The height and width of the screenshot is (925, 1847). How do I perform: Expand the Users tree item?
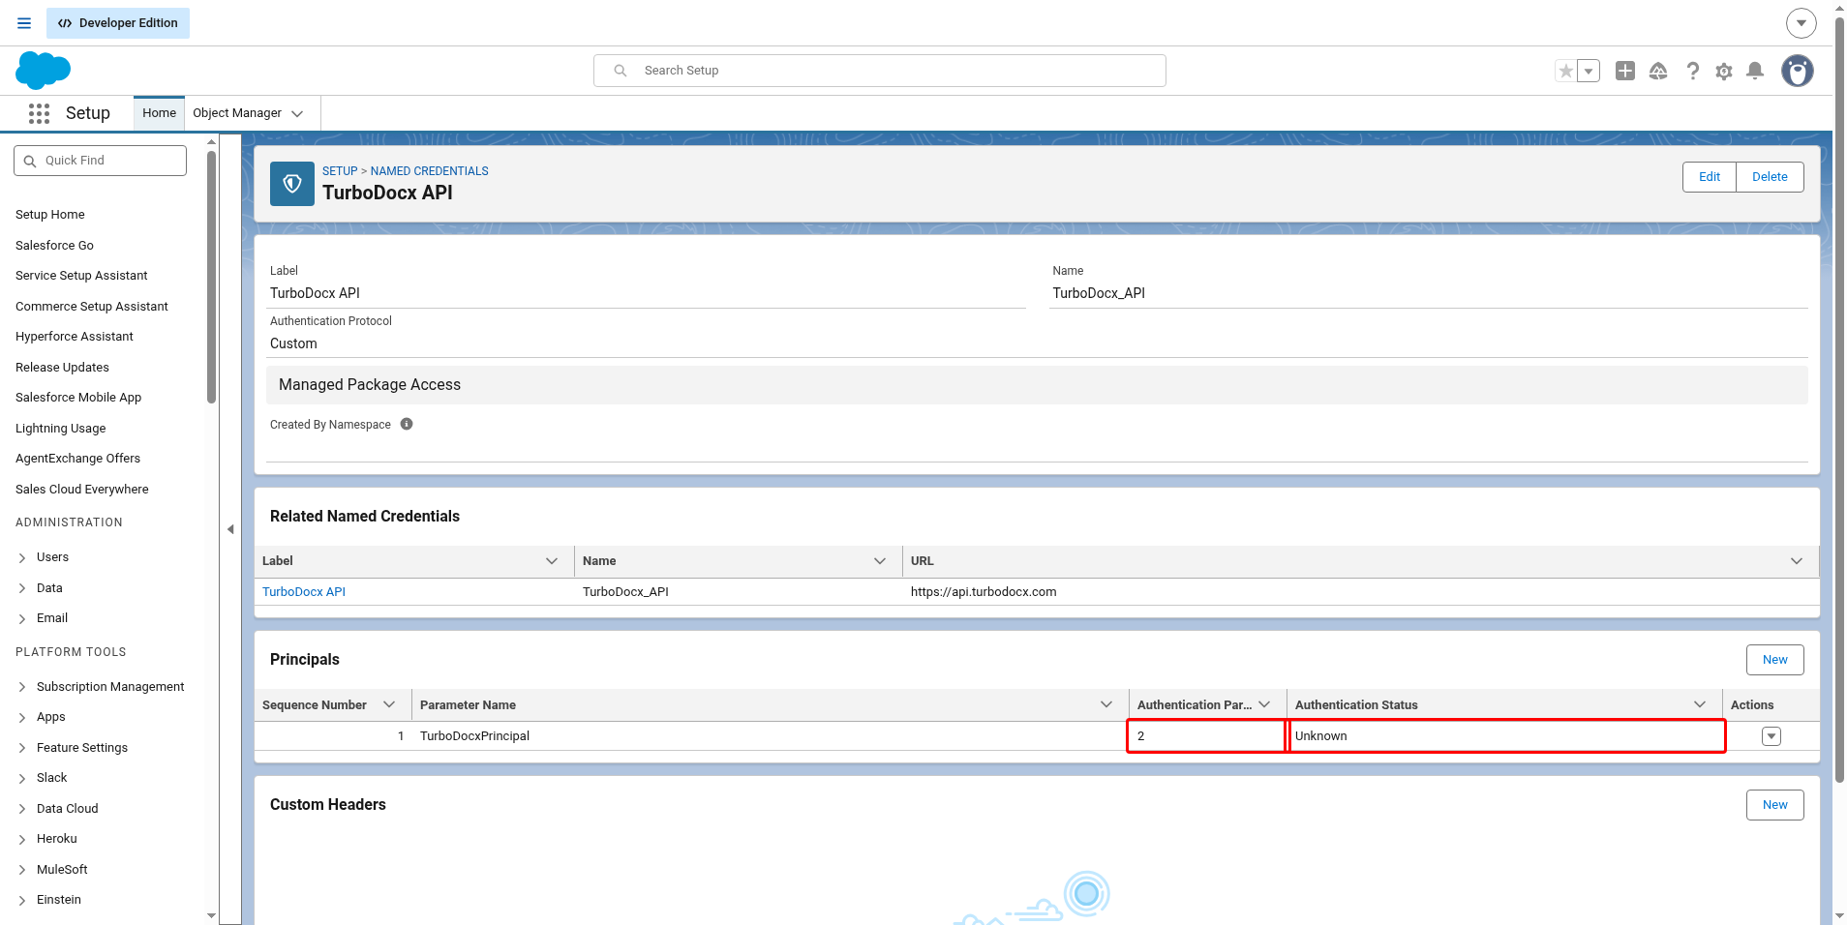pyautogui.click(x=22, y=558)
